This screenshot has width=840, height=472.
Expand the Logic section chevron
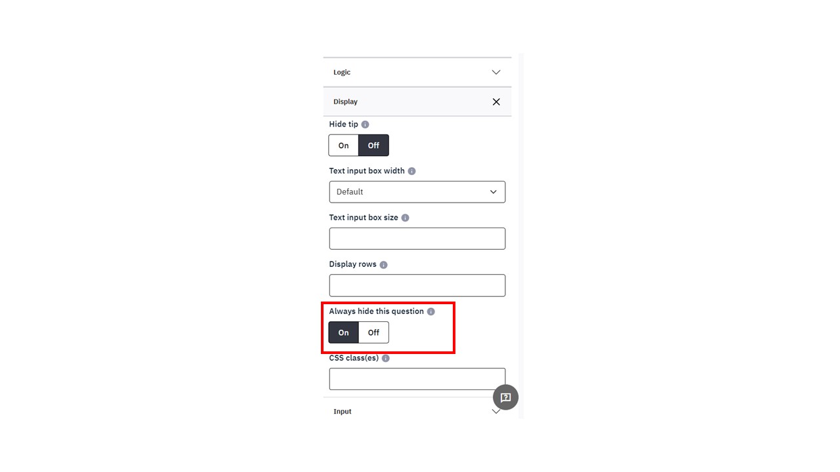(496, 72)
